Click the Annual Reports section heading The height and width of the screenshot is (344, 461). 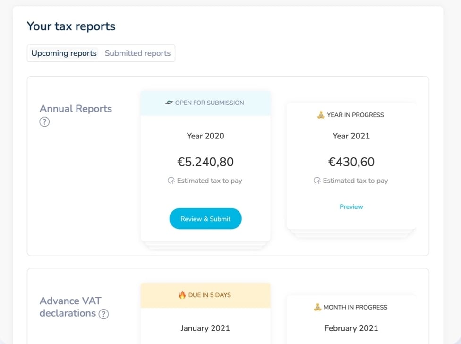(x=76, y=109)
